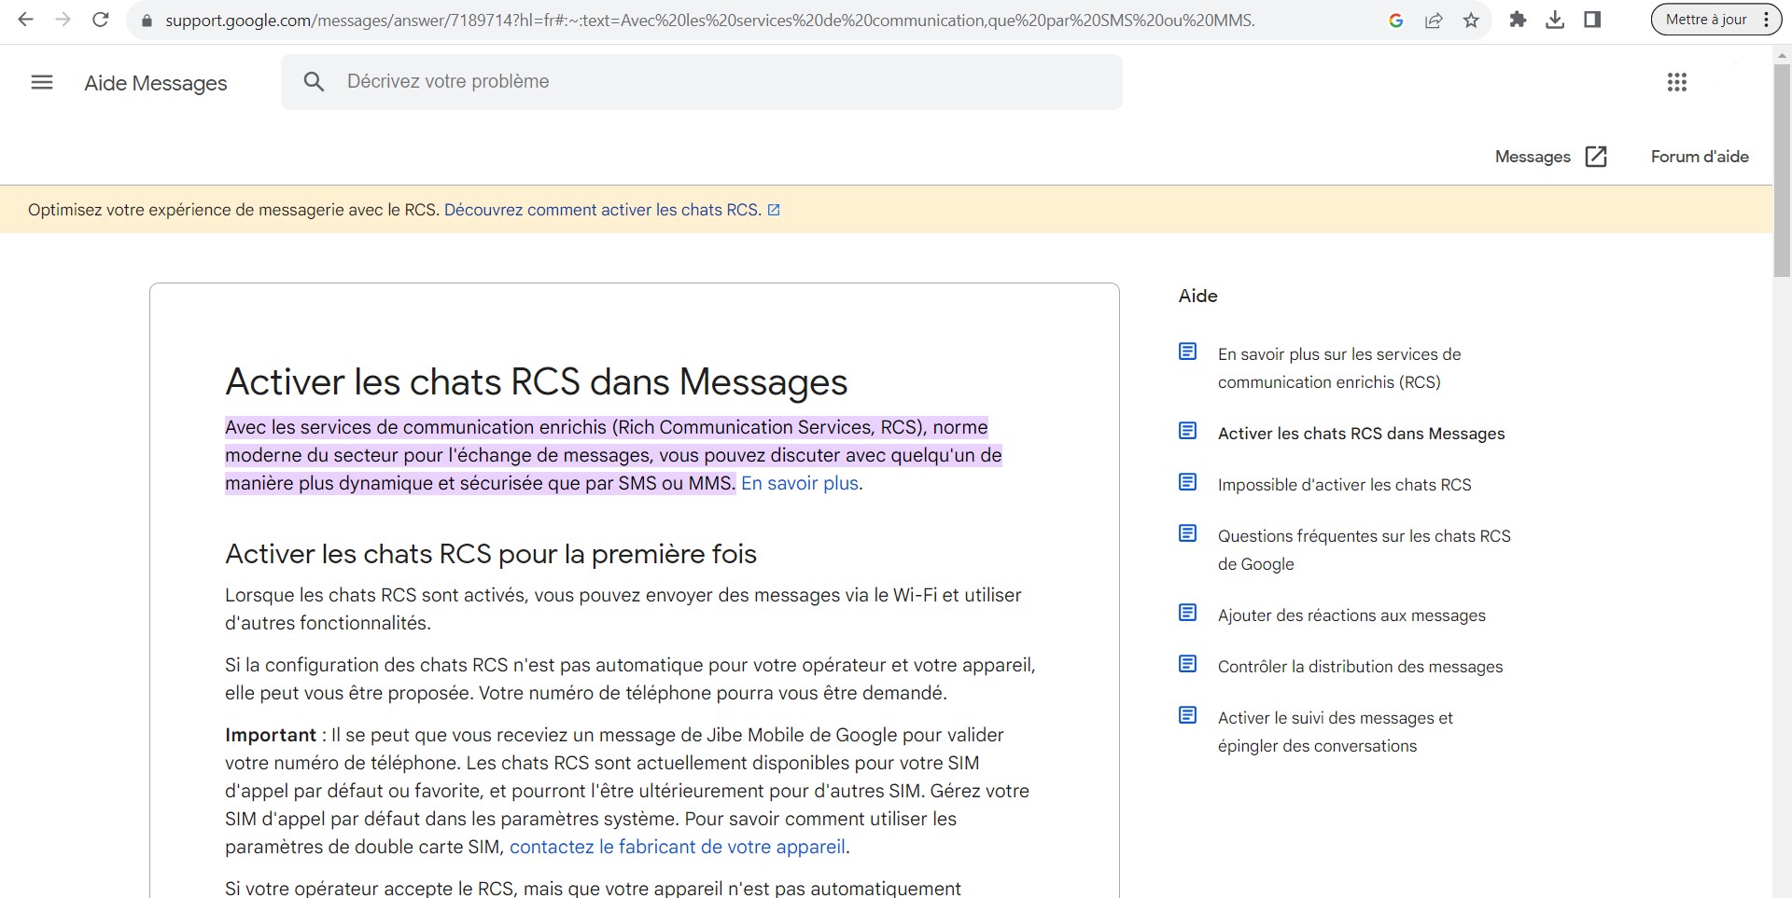Open the Messages external link

(x=1550, y=157)
